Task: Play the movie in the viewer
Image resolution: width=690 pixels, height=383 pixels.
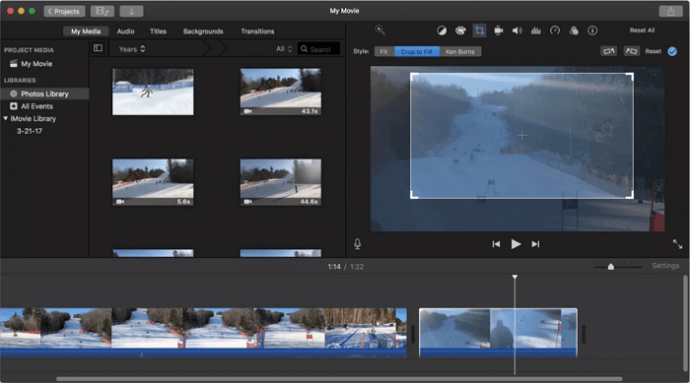Action: click(516, 244)
